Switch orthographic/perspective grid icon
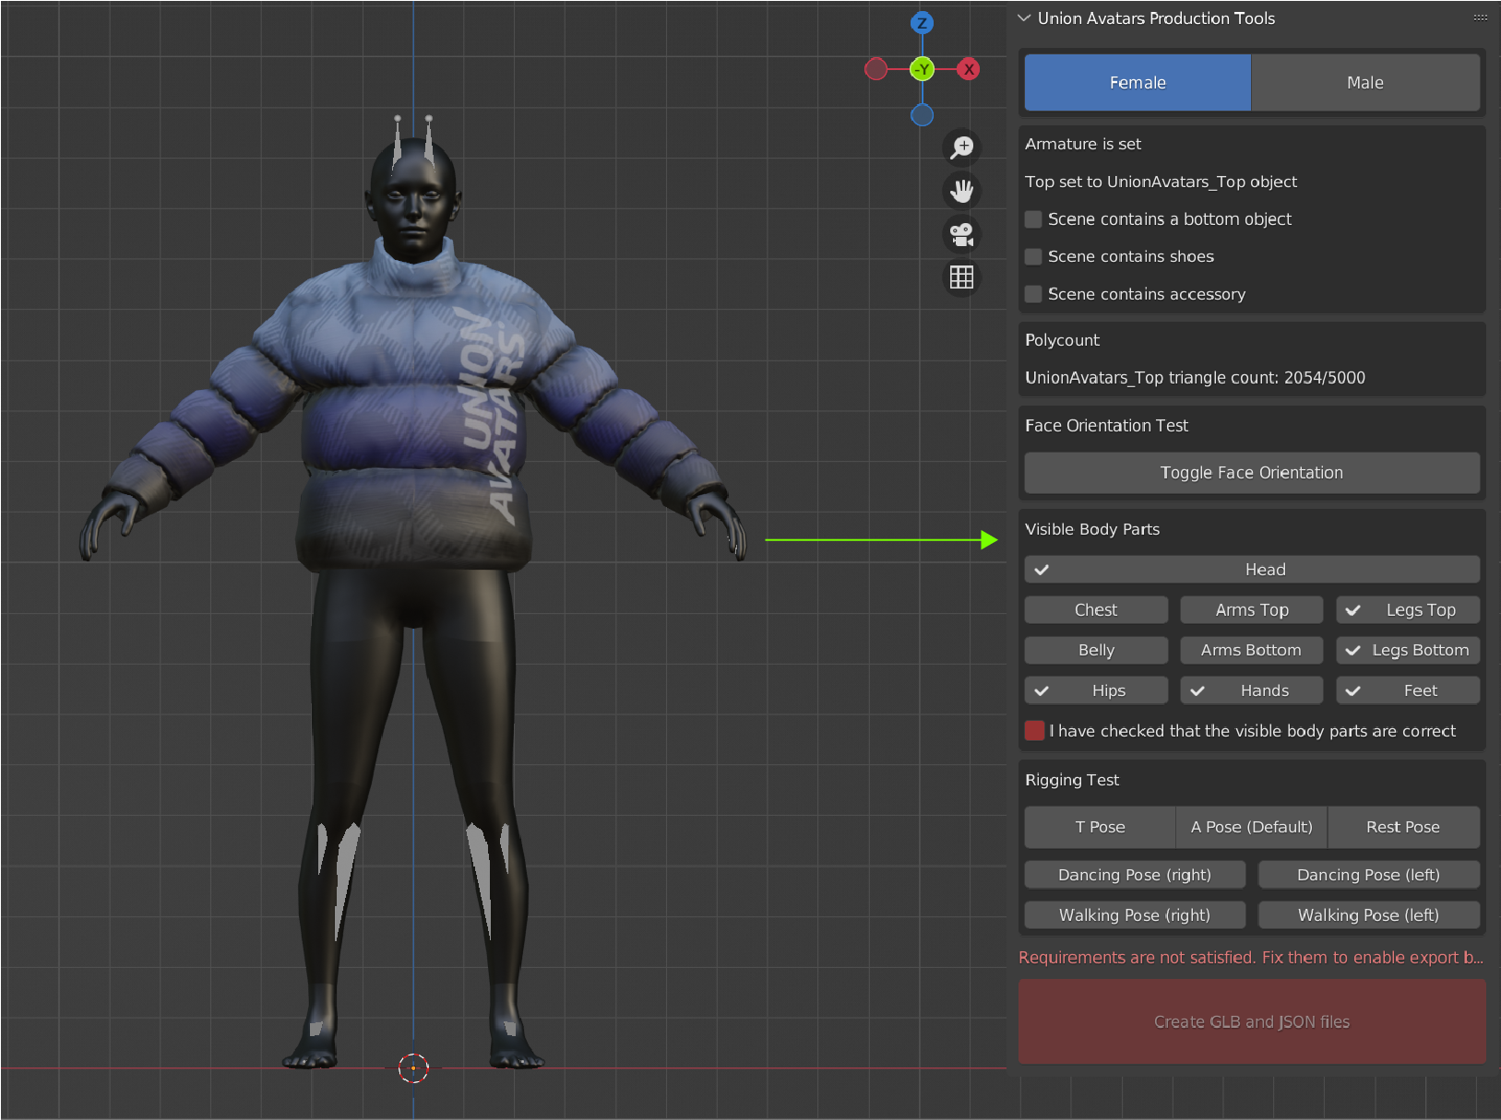Screen dimensions: 1501x1120 [x=962, y=277]
